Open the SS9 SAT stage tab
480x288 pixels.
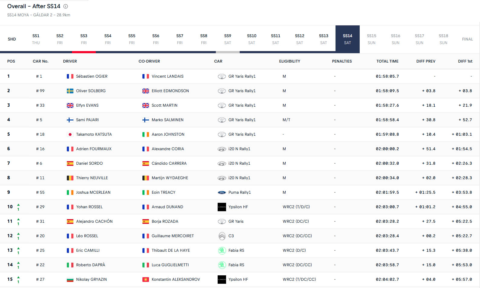tap(228, 39)
